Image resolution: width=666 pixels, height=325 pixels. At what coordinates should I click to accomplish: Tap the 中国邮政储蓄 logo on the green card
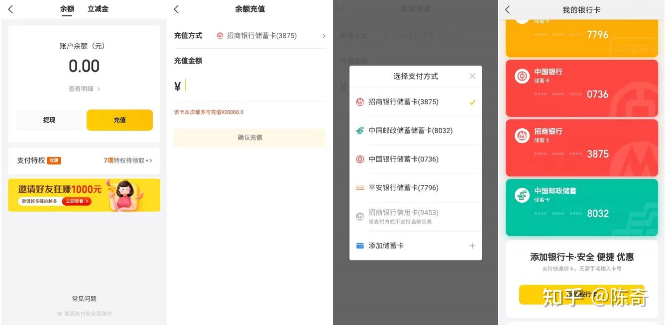(x=522, y=195)
